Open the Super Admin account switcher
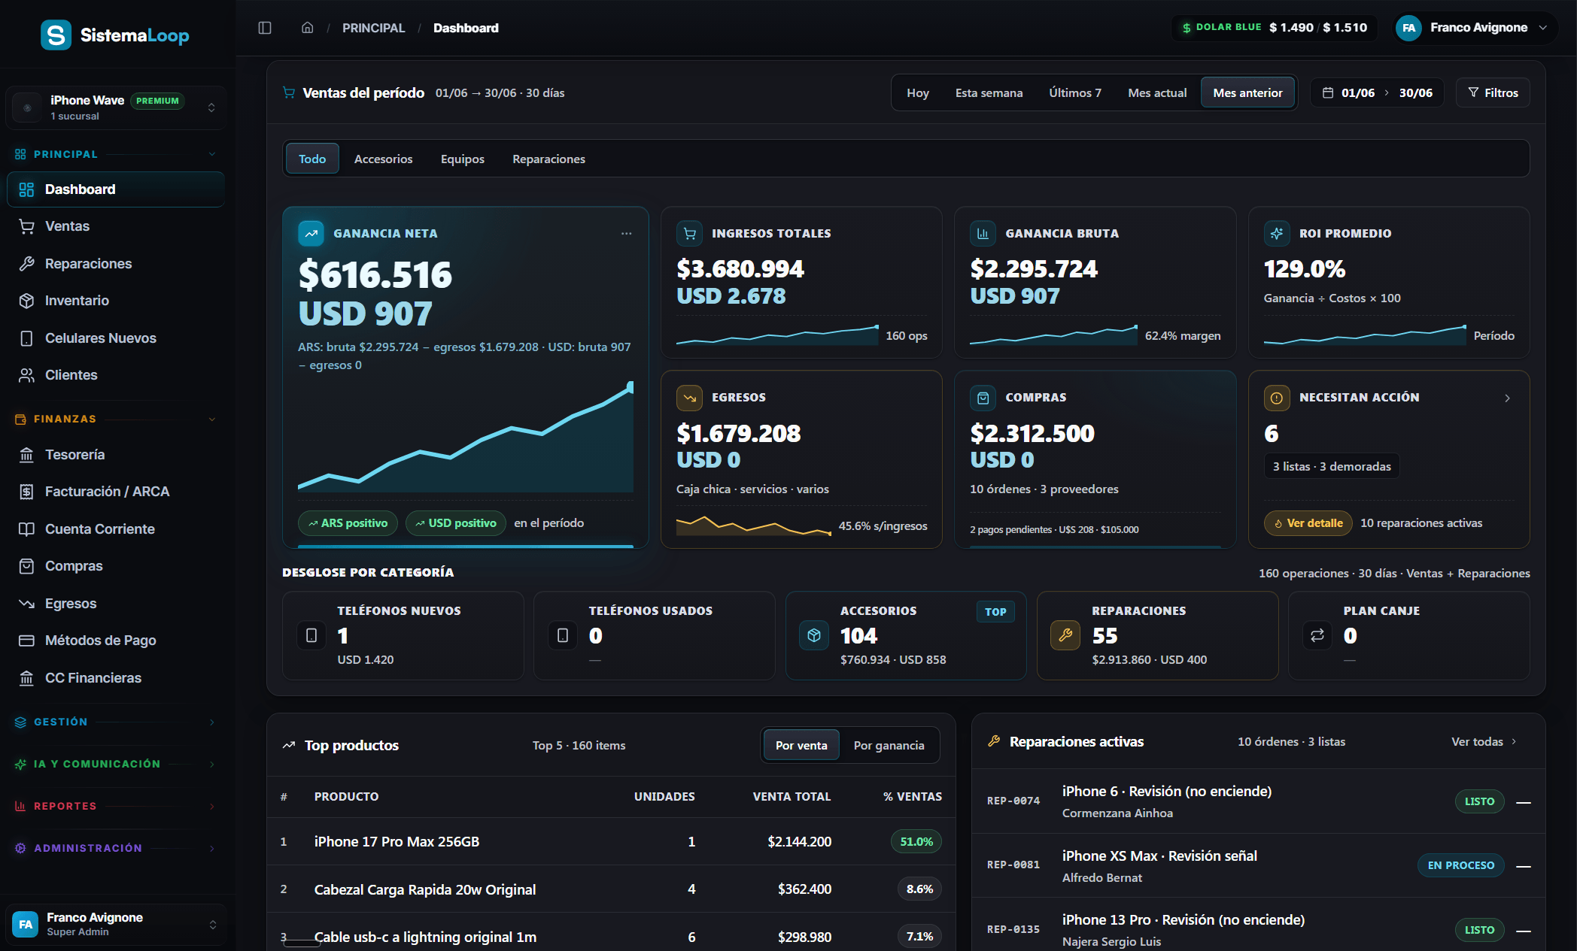The height and width of the screenshot is (951, 1577). coord(116,924)
